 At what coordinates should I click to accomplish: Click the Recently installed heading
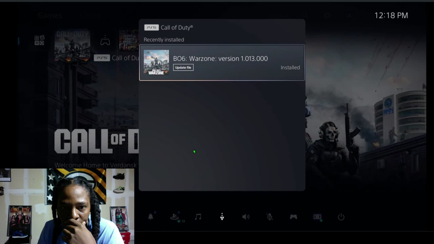click(x=164, y=40)
